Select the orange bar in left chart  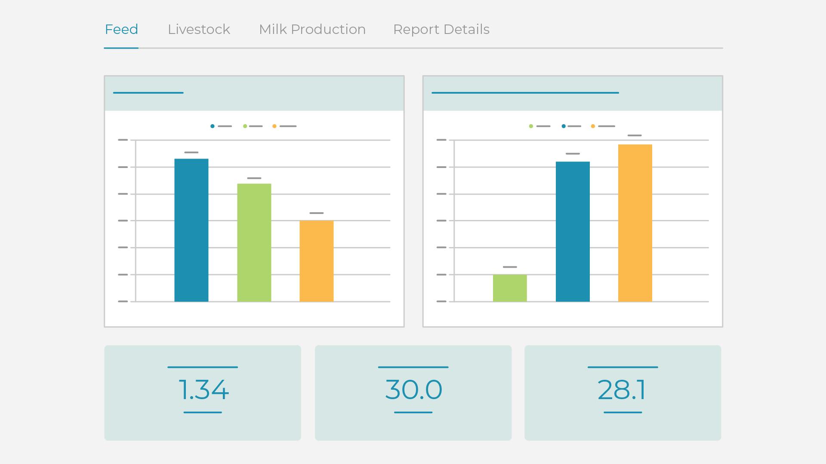tap(317, 261)
